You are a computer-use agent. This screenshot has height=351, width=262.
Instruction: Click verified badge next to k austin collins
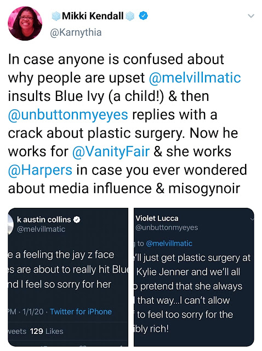(x=77, y=219)
